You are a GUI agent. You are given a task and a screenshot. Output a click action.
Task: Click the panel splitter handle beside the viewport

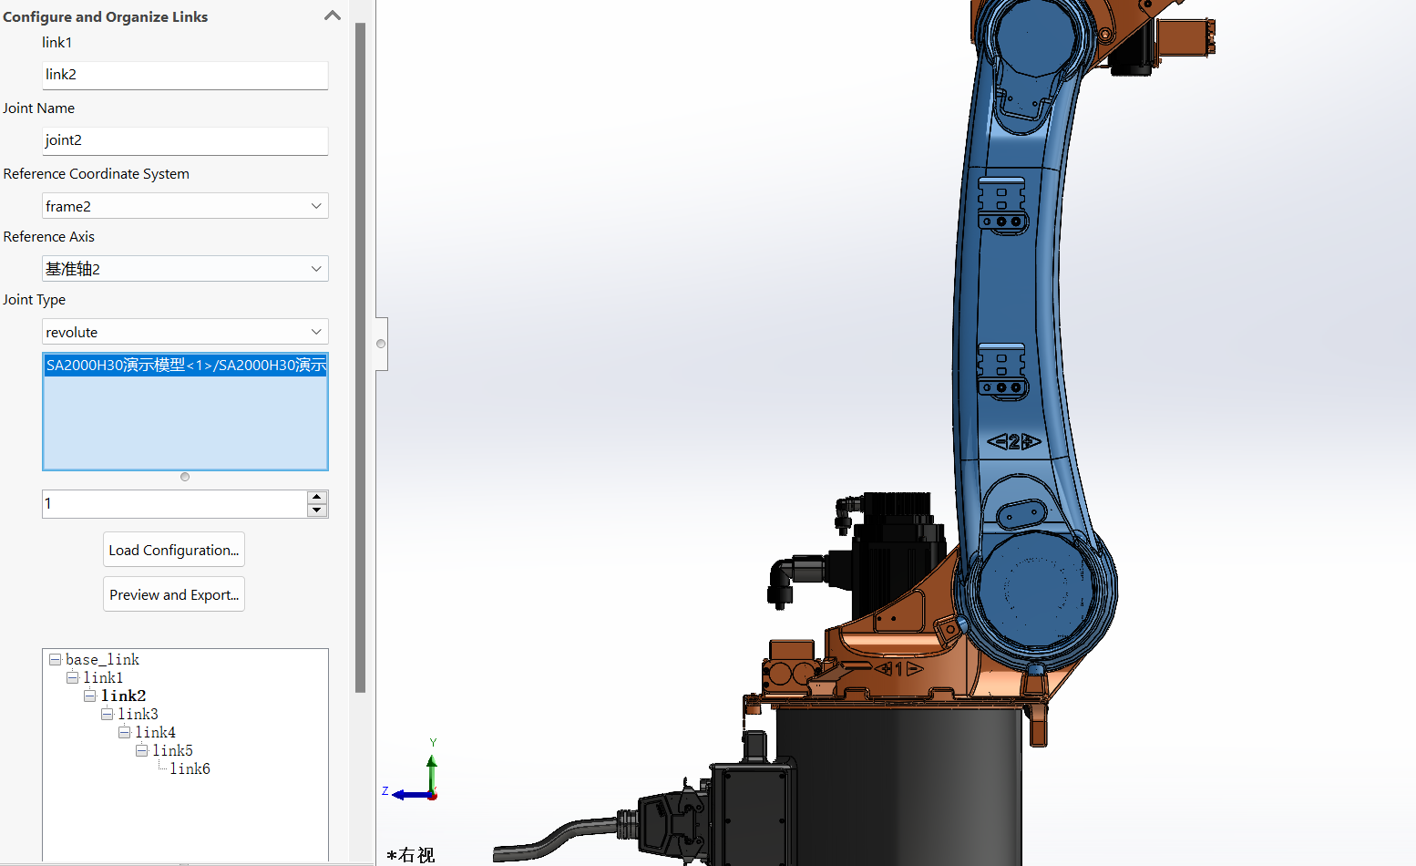pyautogui.click(x=381, y=344)
